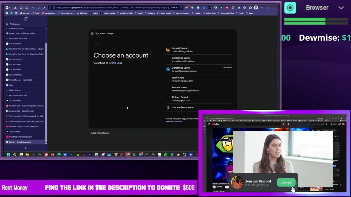Switch to DereMira Download Now tab
Screen dimensions: 351x197
[25, 137]
